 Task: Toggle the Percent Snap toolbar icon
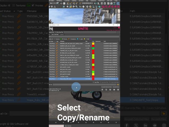(x=74, y=3)
